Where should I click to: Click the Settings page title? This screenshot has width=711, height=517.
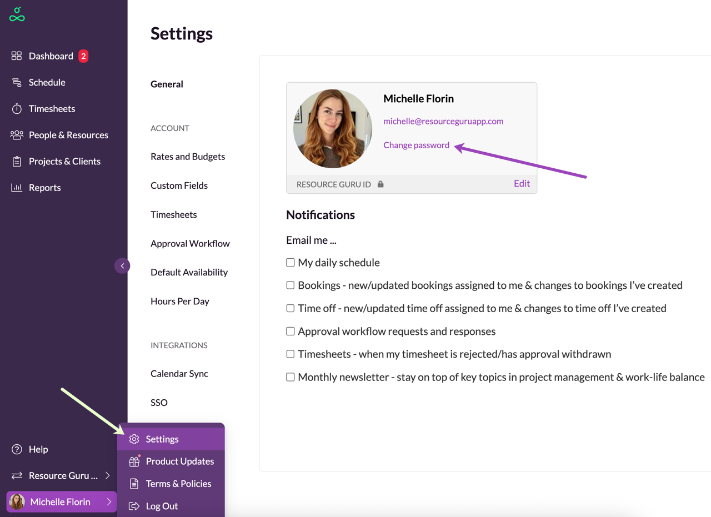coord(182,34)
